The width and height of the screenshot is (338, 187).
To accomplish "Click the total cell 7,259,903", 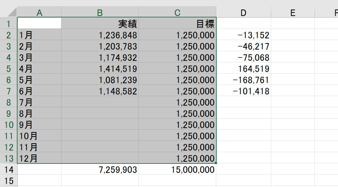I will pyautogui.click(x=100, y=169).
